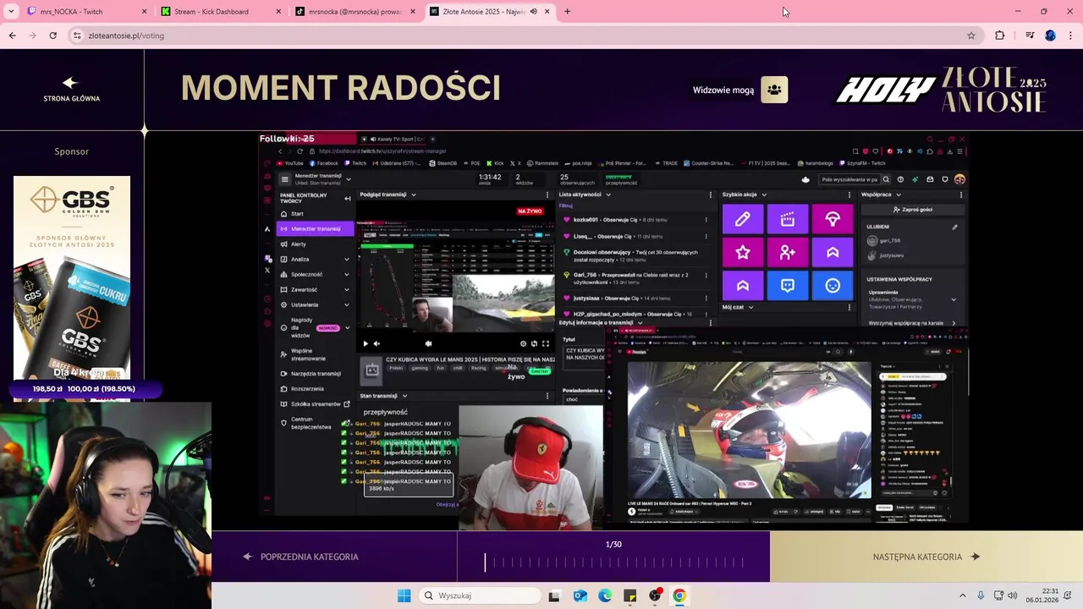Bookmark this page with the star
Screen dimensions: 1083x609
pos(971,36)
